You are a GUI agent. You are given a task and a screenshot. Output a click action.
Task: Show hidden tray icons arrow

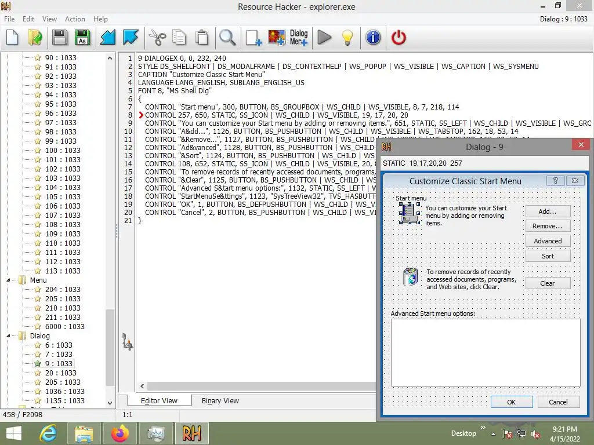point(493,434)
